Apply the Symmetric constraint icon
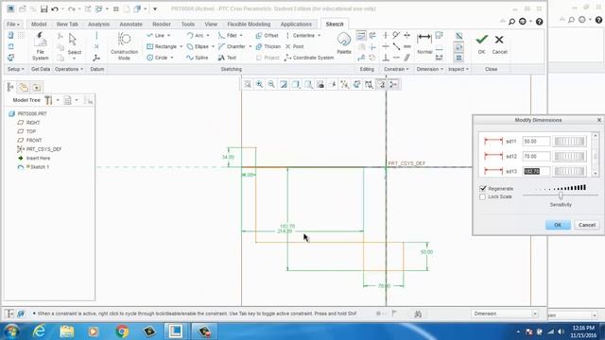Image resolution: width=605 pixels, height=340 pixels. click(407, 36)
